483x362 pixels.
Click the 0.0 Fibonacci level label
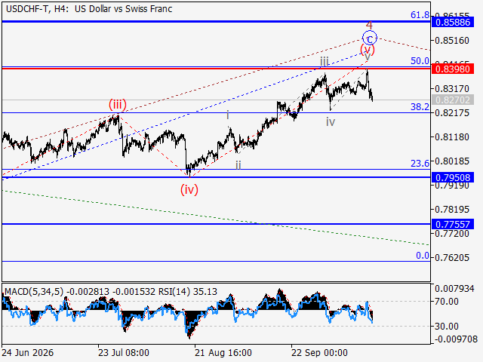tap(423, 255)
